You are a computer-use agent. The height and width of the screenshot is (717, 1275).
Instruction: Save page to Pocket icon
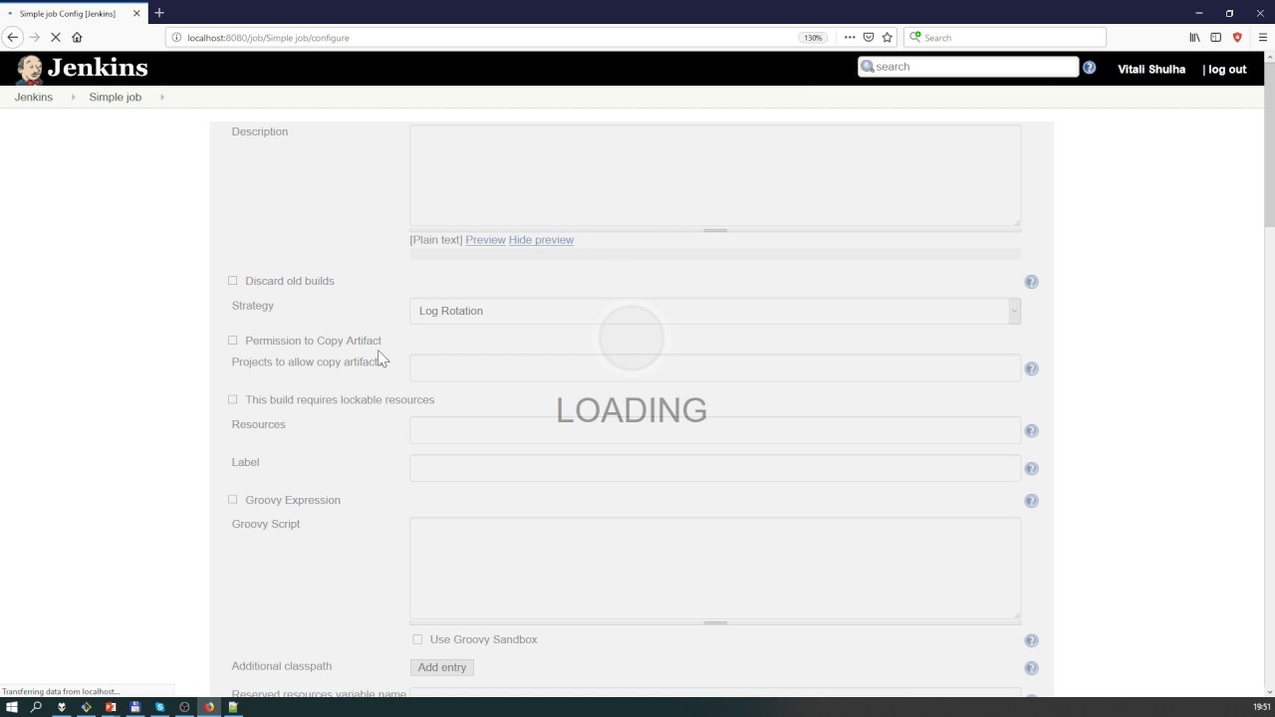869,37
